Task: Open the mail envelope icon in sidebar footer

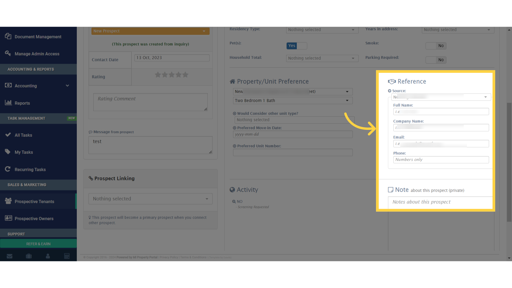Action: tap(10, 256)
